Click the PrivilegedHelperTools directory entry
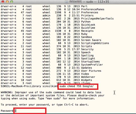The image size is (136, 114). pyautogui.click(x=97, y=19)
